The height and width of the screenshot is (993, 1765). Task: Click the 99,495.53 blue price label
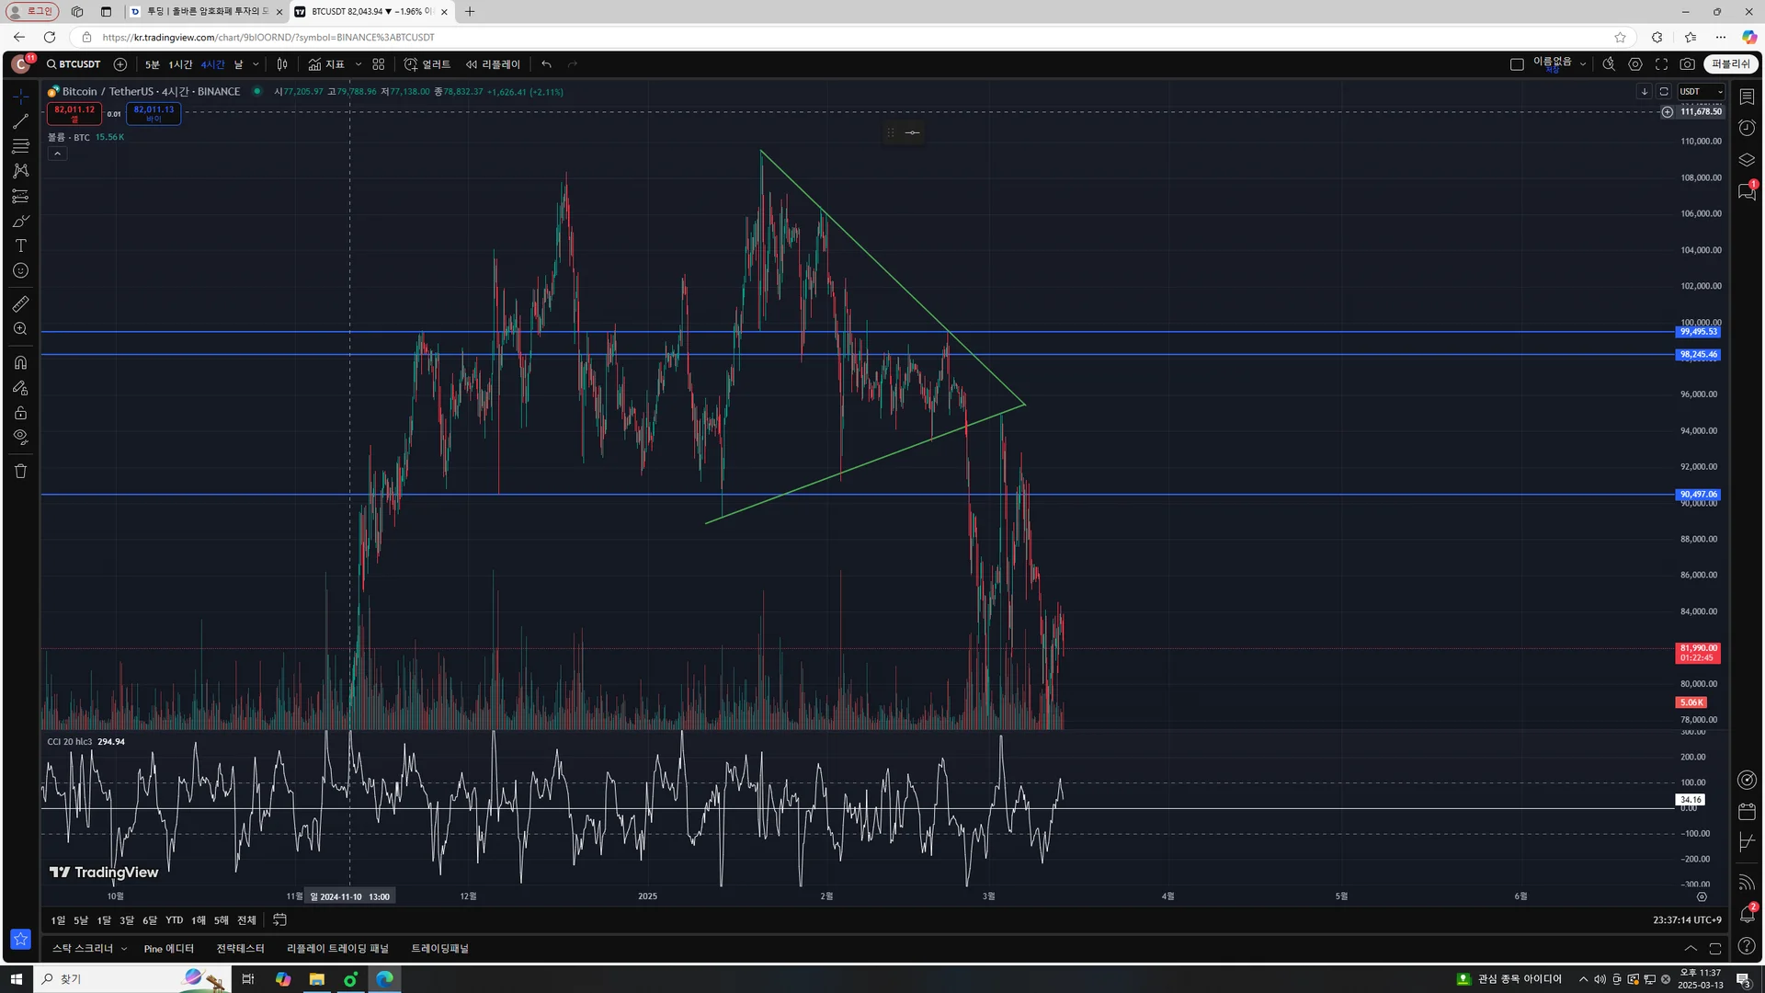[x=1697, y=332]
